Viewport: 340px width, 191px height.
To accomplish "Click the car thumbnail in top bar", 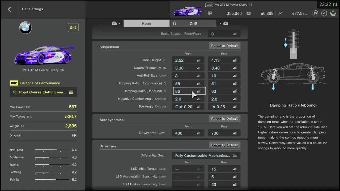I will tap(188, 11).
